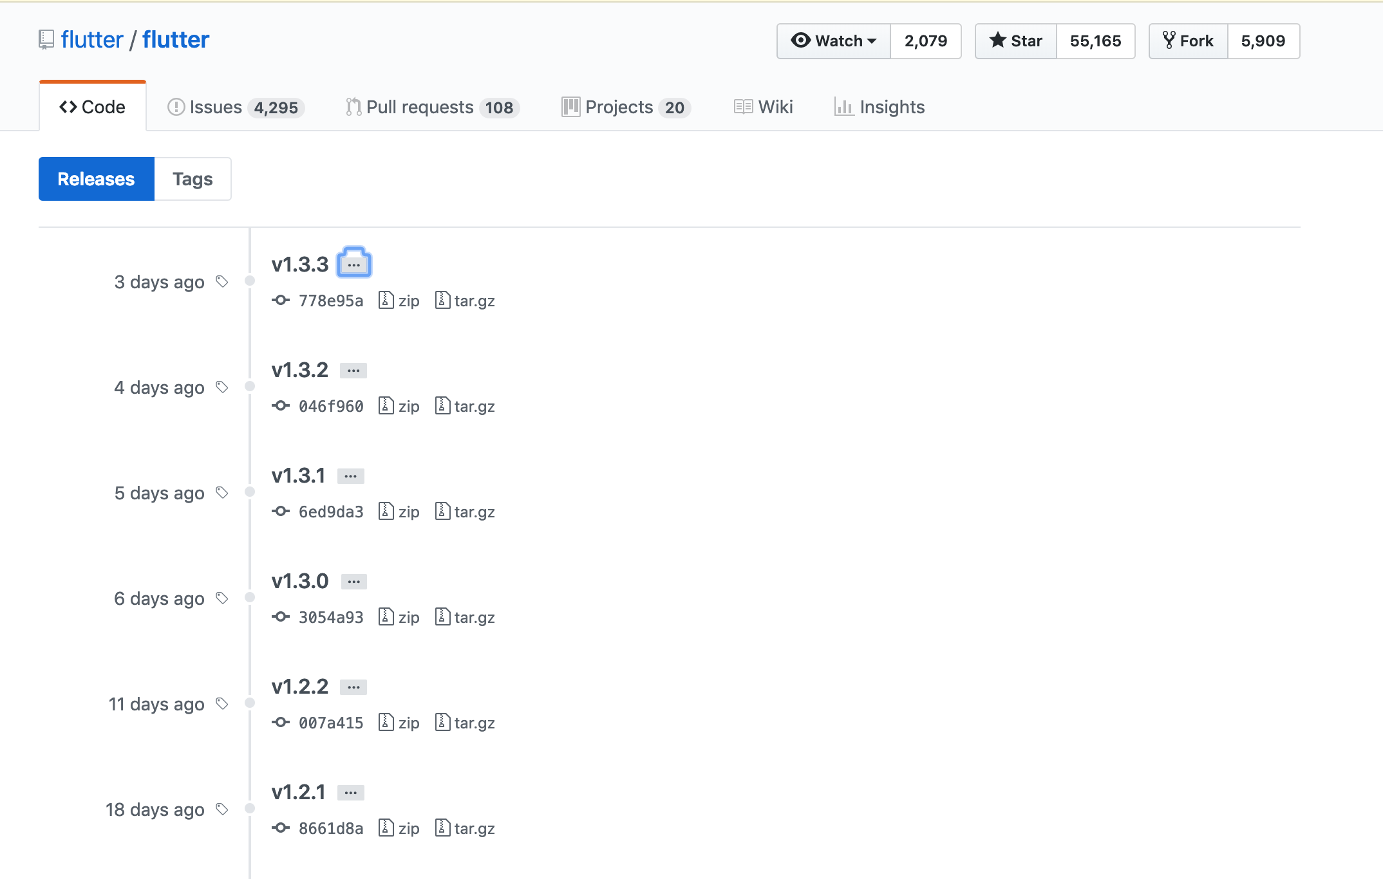Screen dimensions: 1383x879
Task: Click the commit icon beside 778e95a
Action: pos(280,300)
